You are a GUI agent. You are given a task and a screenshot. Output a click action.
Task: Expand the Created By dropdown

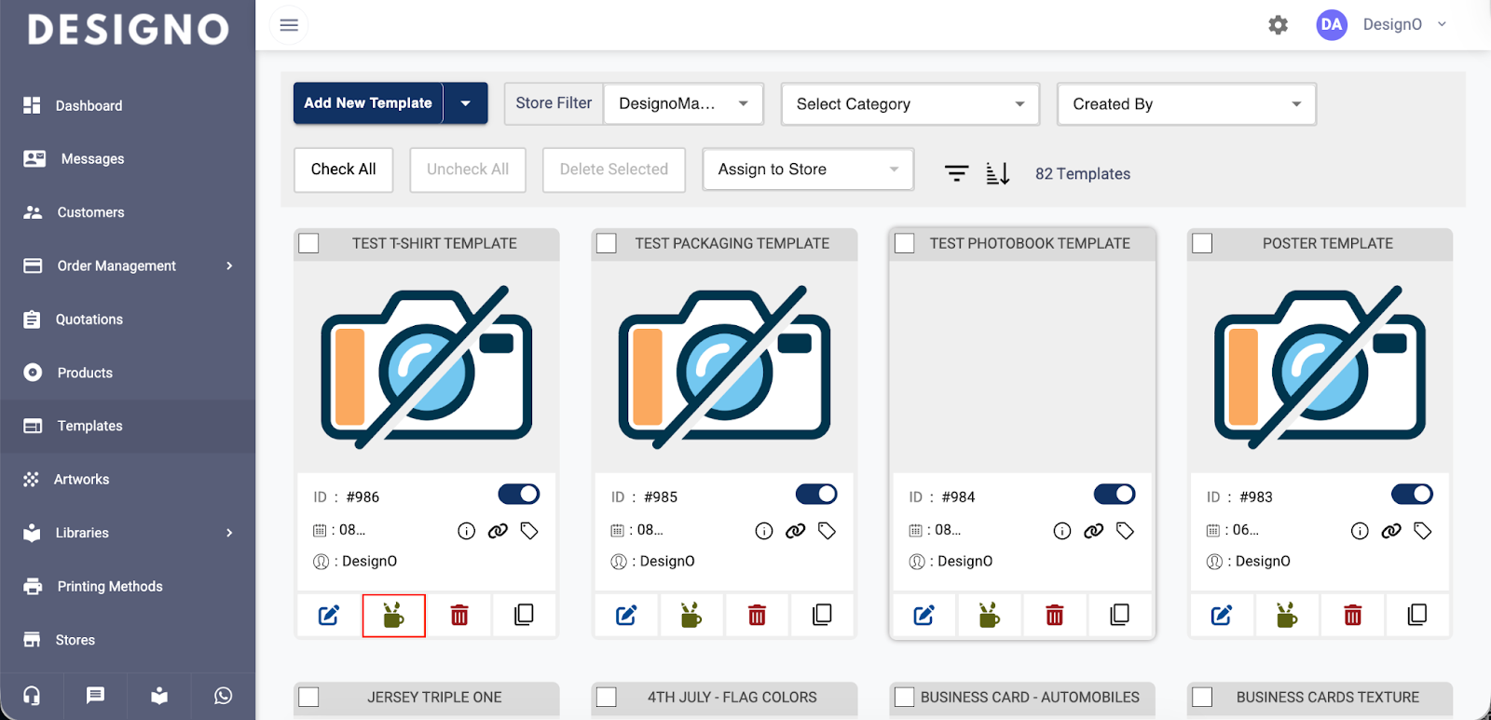pos(1185,104)
